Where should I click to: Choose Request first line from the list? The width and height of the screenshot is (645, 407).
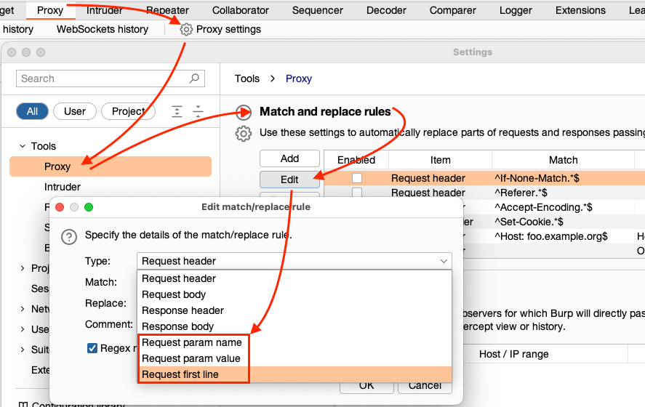click(180, 374)
